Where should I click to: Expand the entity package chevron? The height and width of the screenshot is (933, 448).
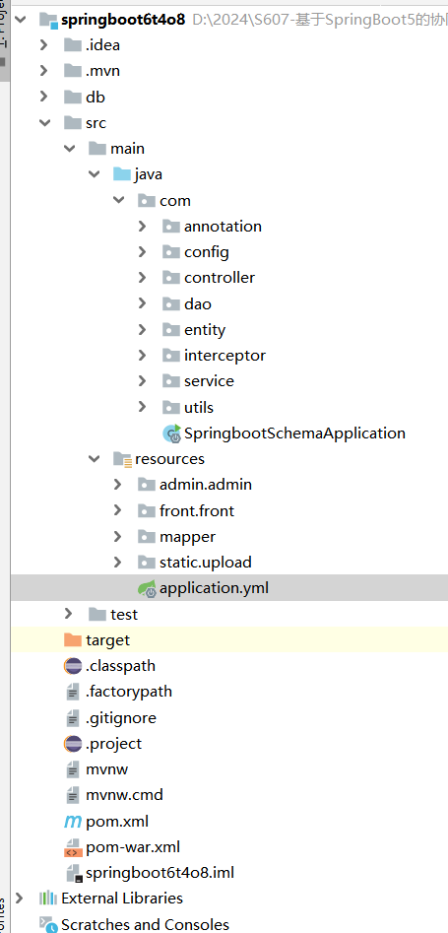(x=142, y=329)
